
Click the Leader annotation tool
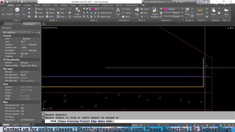click(x=126, y=13)
